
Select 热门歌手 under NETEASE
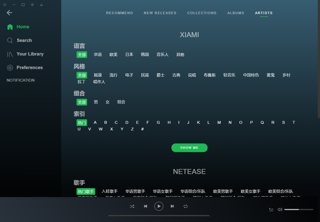pos(86,191)
